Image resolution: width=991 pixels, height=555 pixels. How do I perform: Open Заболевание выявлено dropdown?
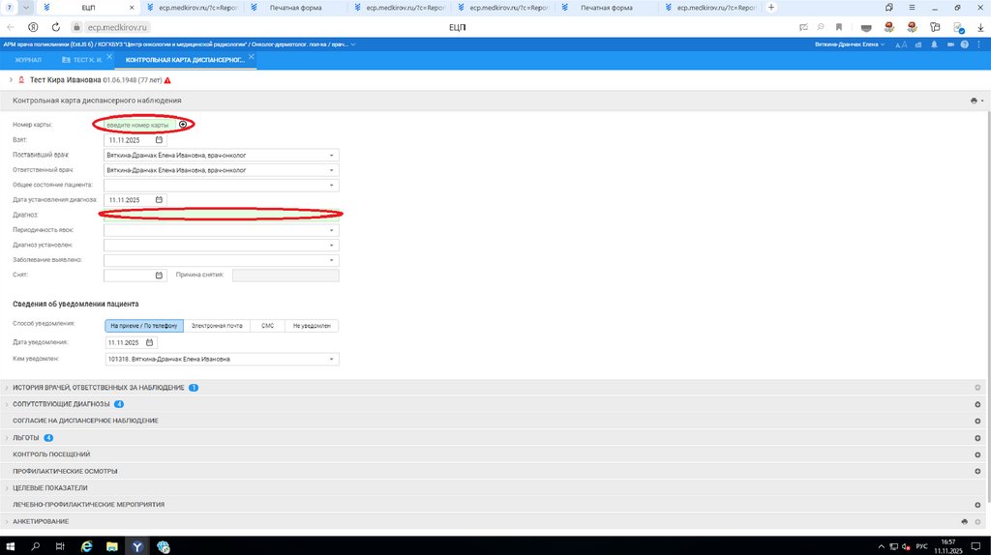[331, 260]
